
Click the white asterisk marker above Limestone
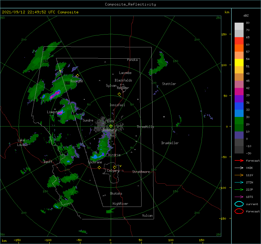pos(55,109)
